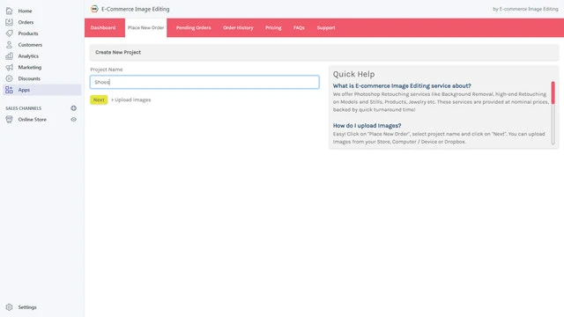The height and width of the screenshot is (317, 564).
Task: Click the yellow Next button
Action: coord(99,100)
